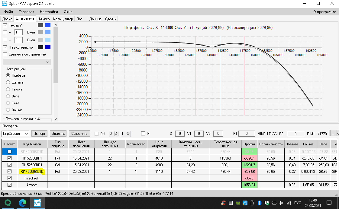Uncheck the Текущий checkbox
Screen dimensions: 339x209
click(5, 25)
